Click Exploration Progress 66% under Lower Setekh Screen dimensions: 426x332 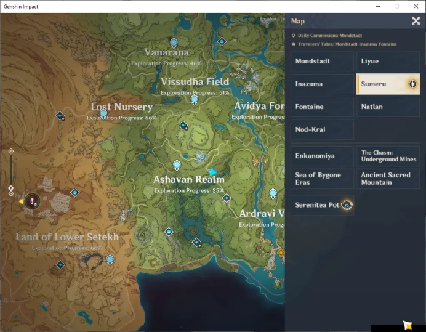point(67,248)
